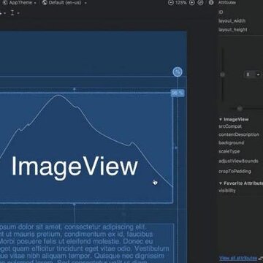
Task: Click the percentage badge at ImageView corner
Action: coord(178,93)
